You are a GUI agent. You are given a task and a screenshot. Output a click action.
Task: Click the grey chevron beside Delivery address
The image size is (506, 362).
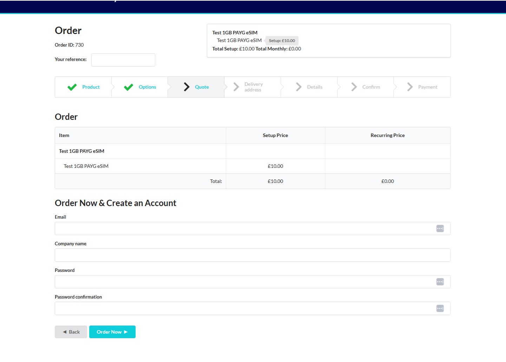tap(236, 87)
